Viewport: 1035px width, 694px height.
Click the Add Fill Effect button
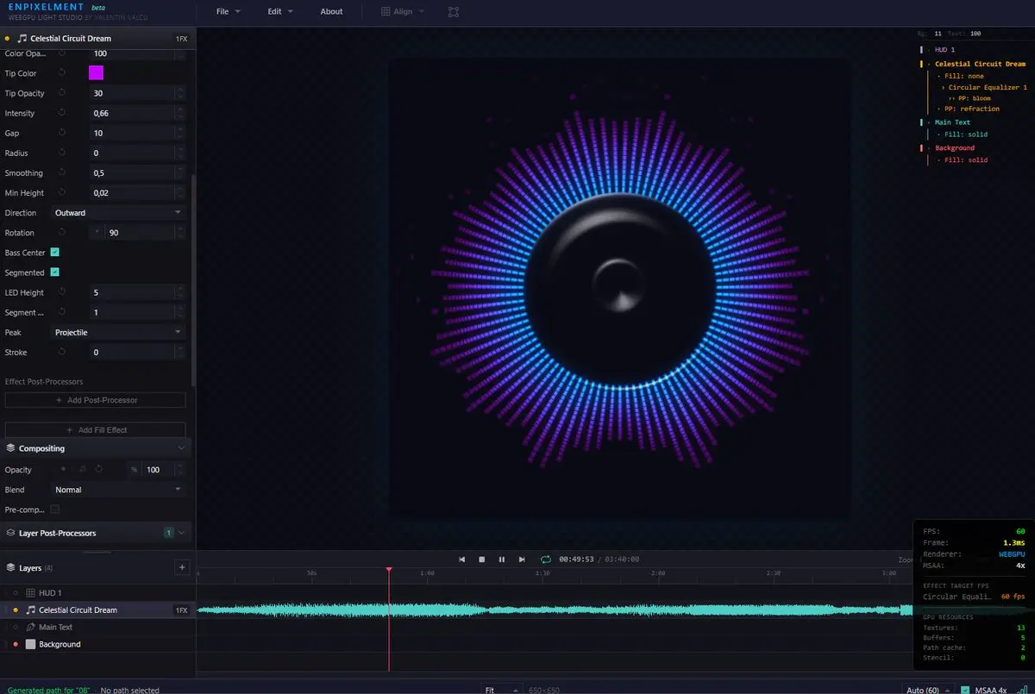pyautogui.click(x=96, y=429)
